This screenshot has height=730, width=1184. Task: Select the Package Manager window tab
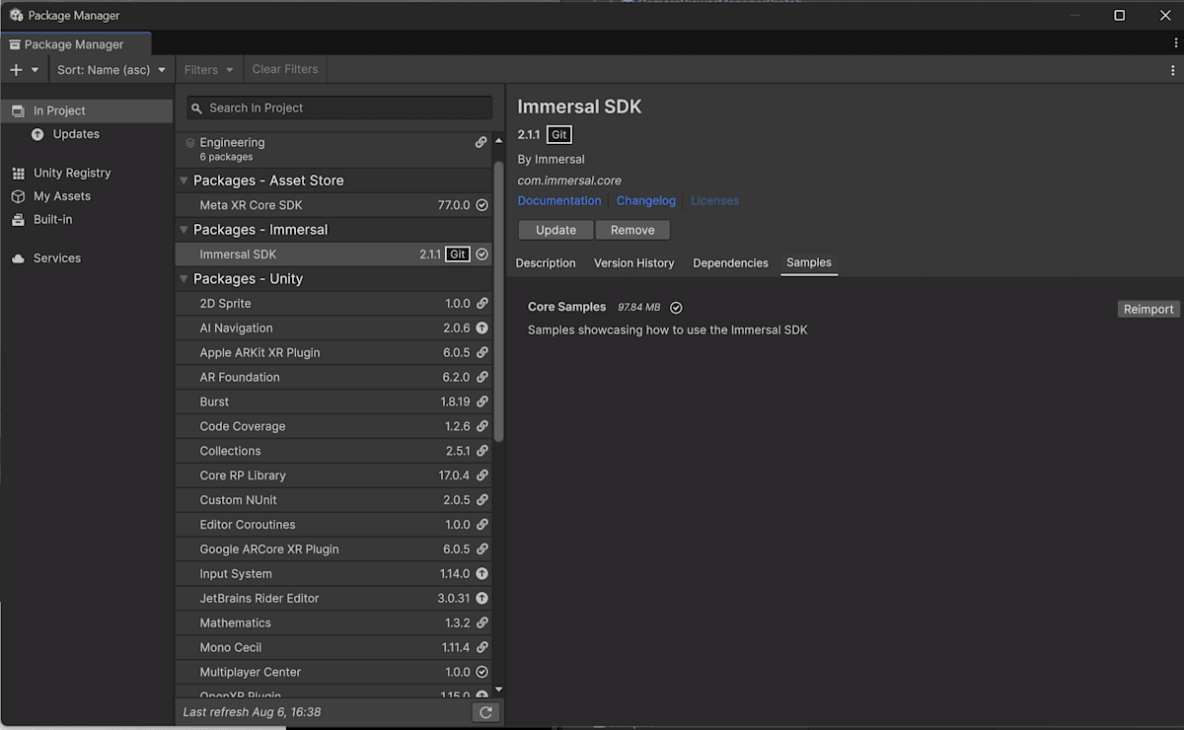tap(75, 44)
